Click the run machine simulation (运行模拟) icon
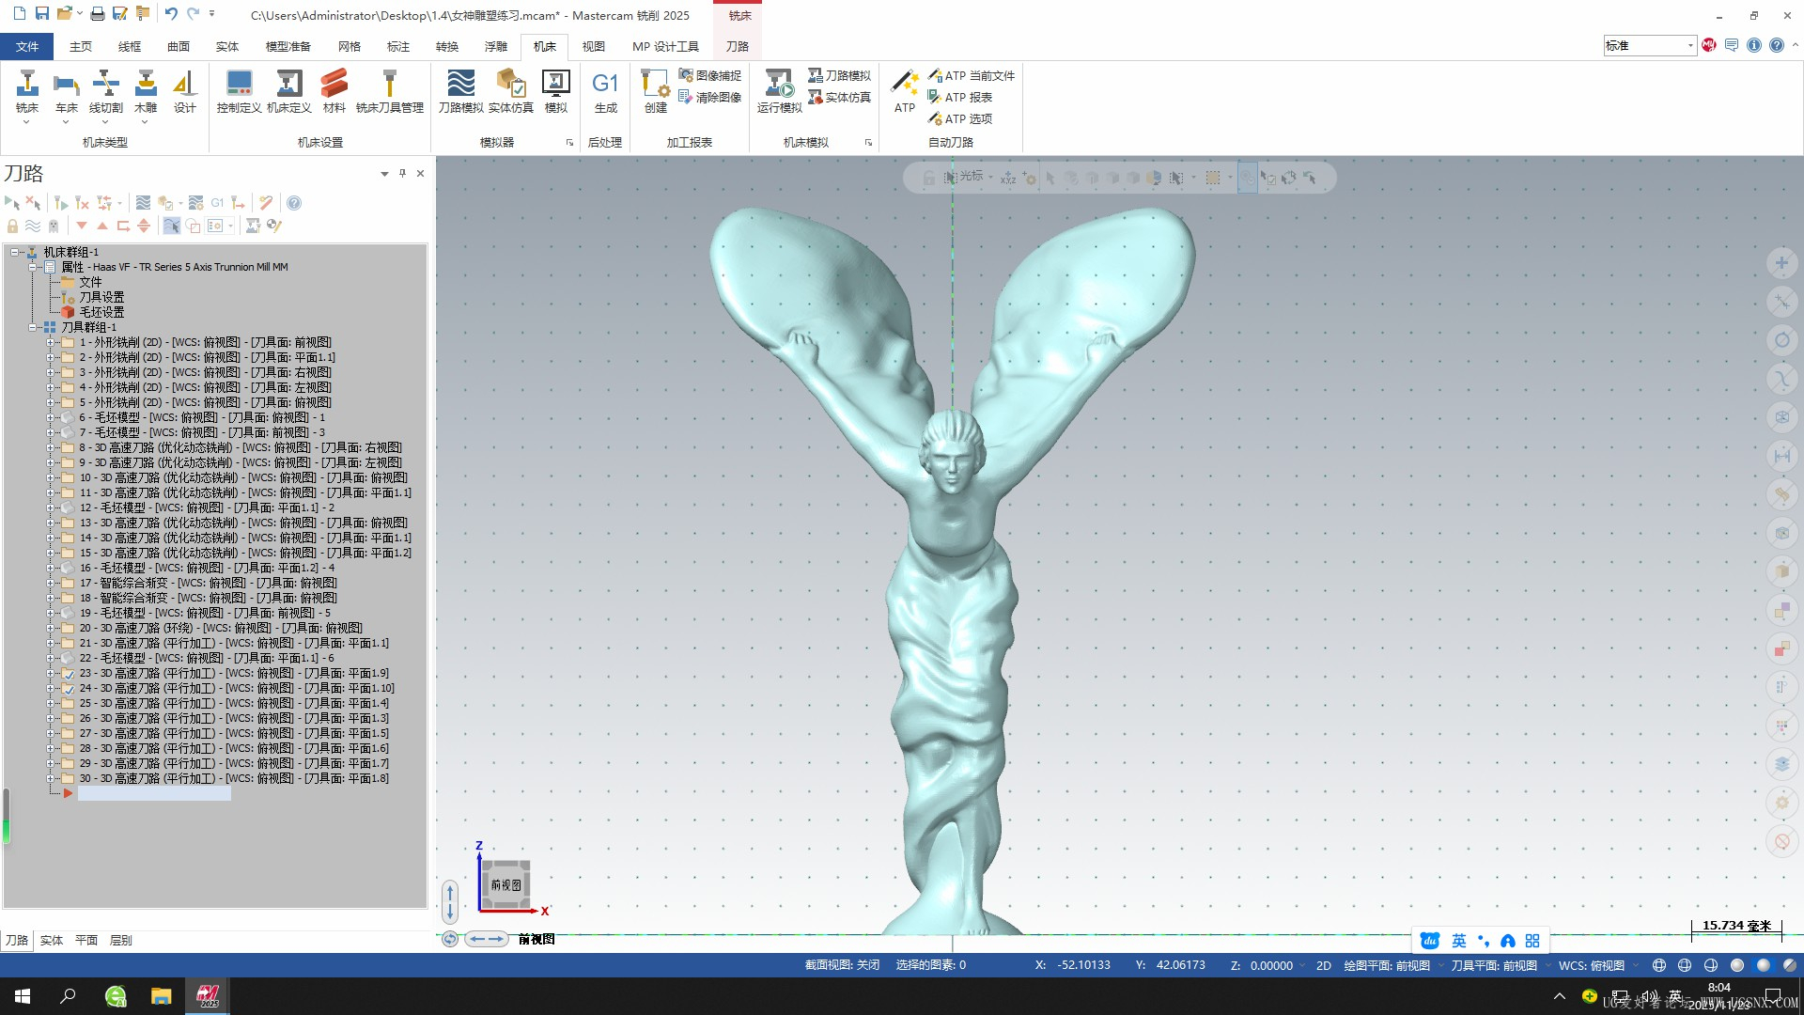Viewport: 1804px width, 1015px height. point(779,86)
